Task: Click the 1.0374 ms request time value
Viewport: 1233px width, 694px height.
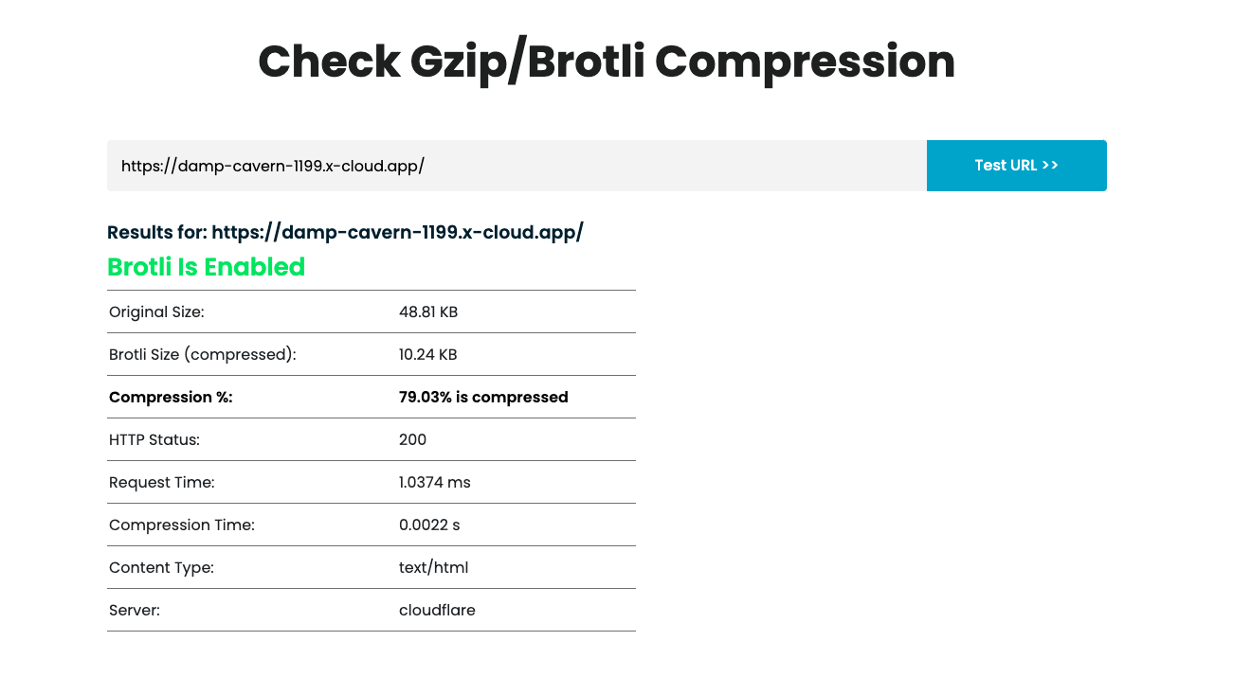Action: click(435, 482)
